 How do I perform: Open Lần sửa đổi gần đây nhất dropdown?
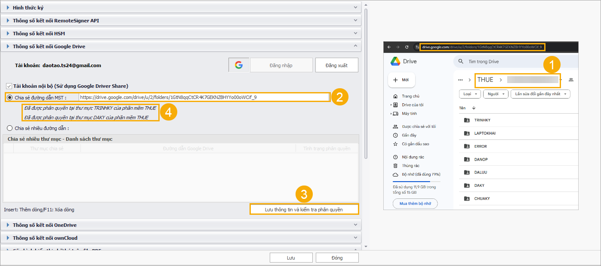540,94
